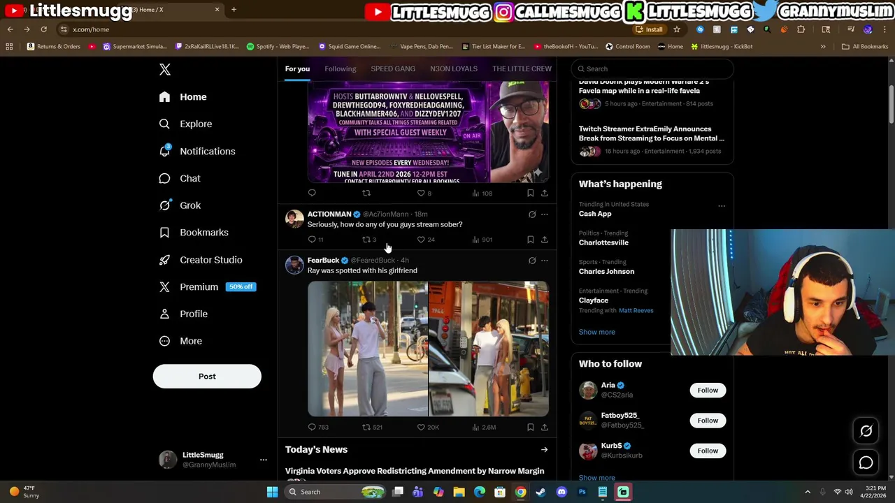Launch Photoshop from the taskbar
895x503 pixels.
582,492
